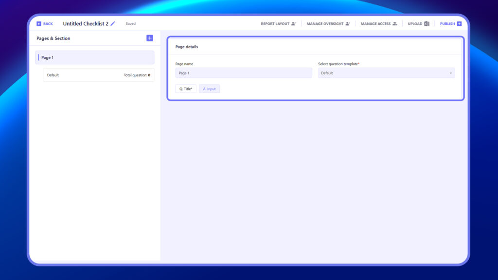498x280 pixels.
Task: Click the A. Input chip
Action: (x=209, y=89)
